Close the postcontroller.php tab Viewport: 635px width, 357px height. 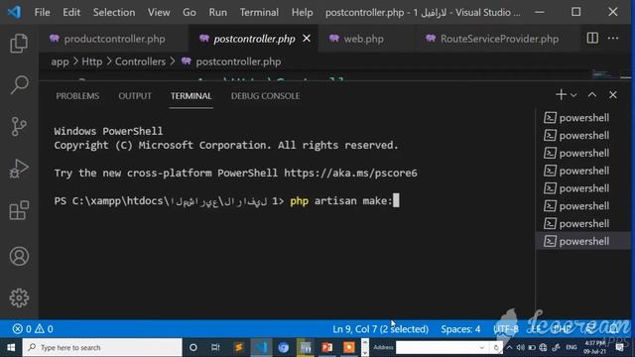point(307,38)
